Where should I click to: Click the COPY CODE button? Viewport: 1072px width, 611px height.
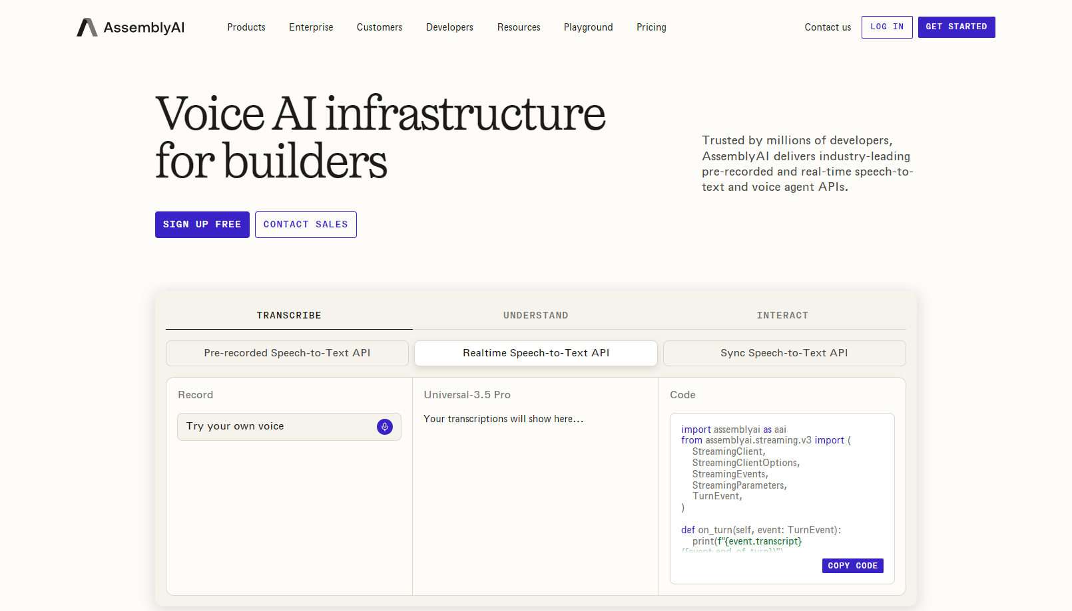[853, 566]
